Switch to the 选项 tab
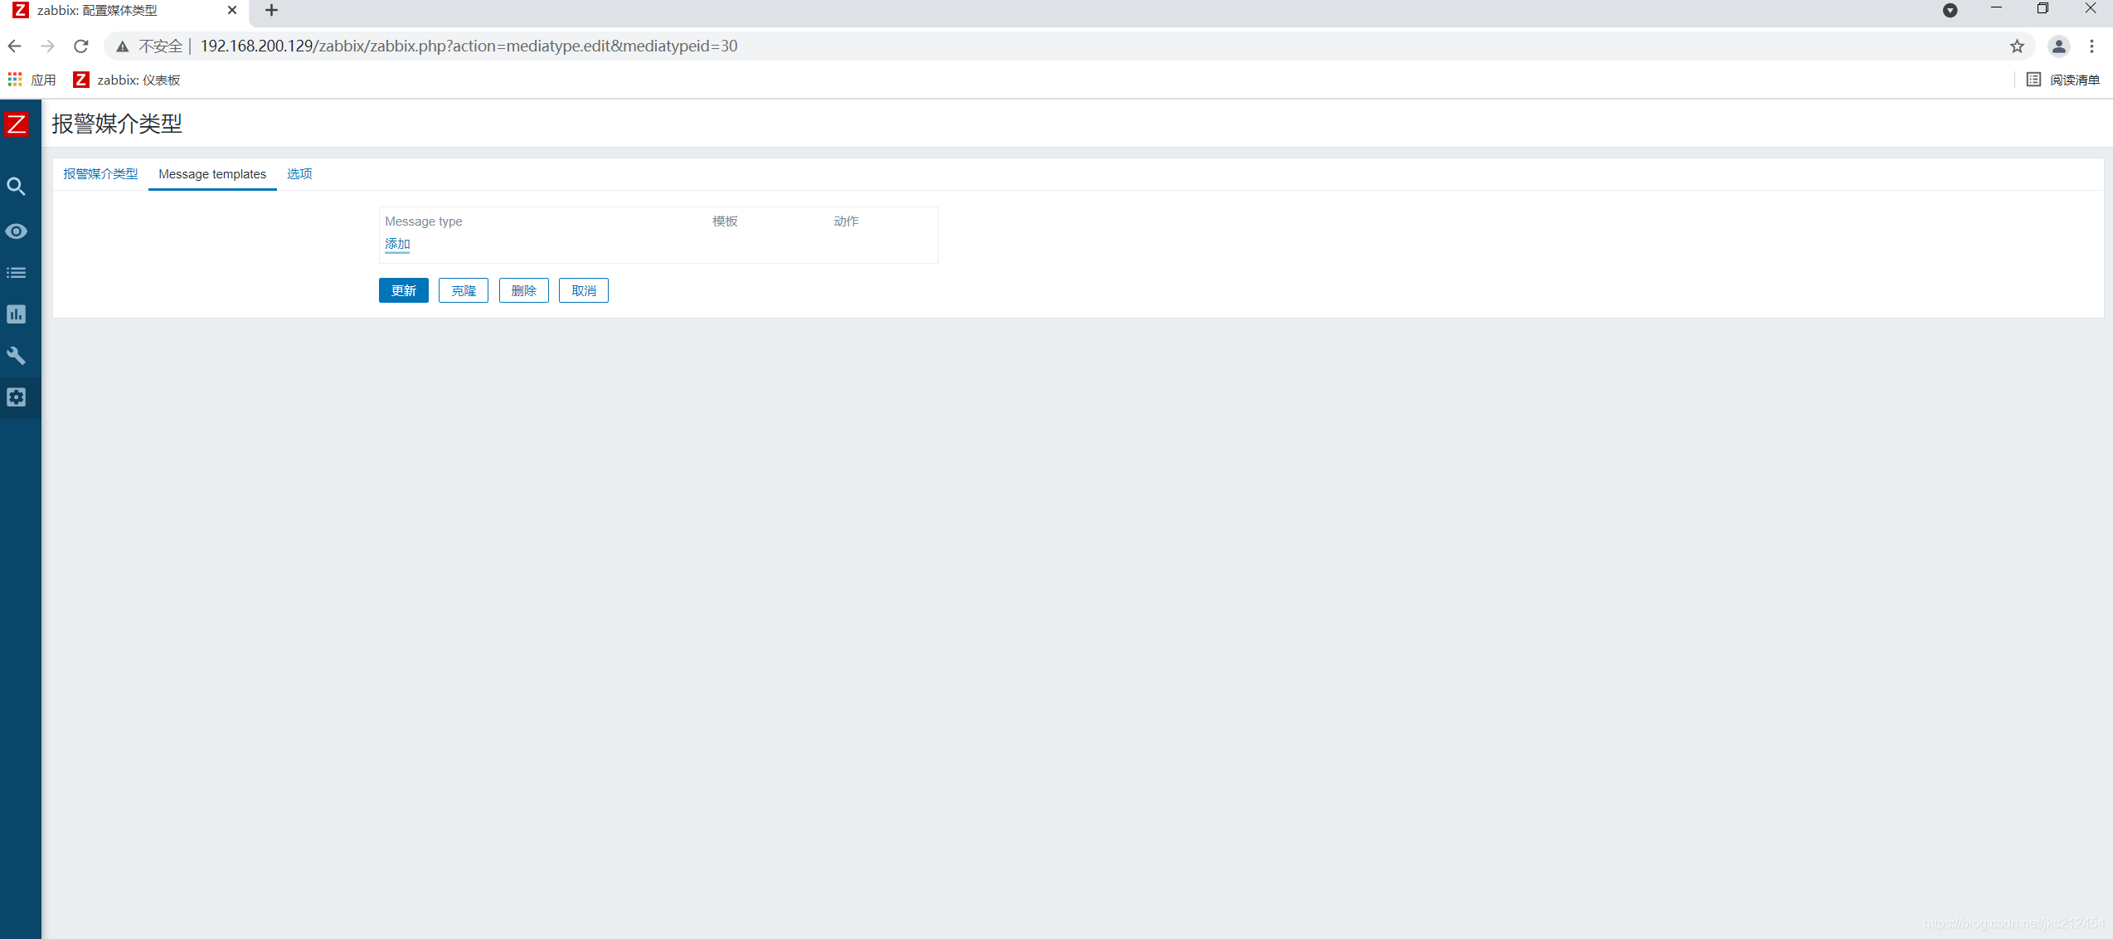The width and height of the screenshot is (2113, 939). click(299, 174)
